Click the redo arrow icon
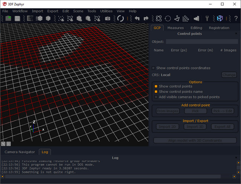The width and height of the screenshot is (241, 184). 146,18
